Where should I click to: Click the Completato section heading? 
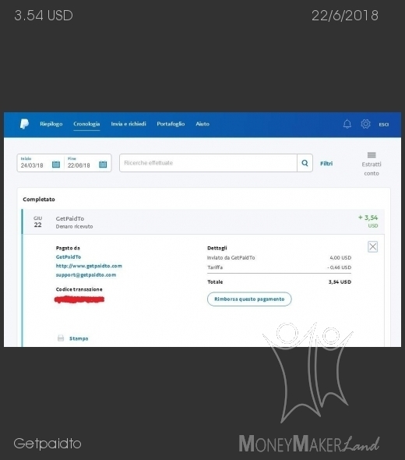point(39,199)
